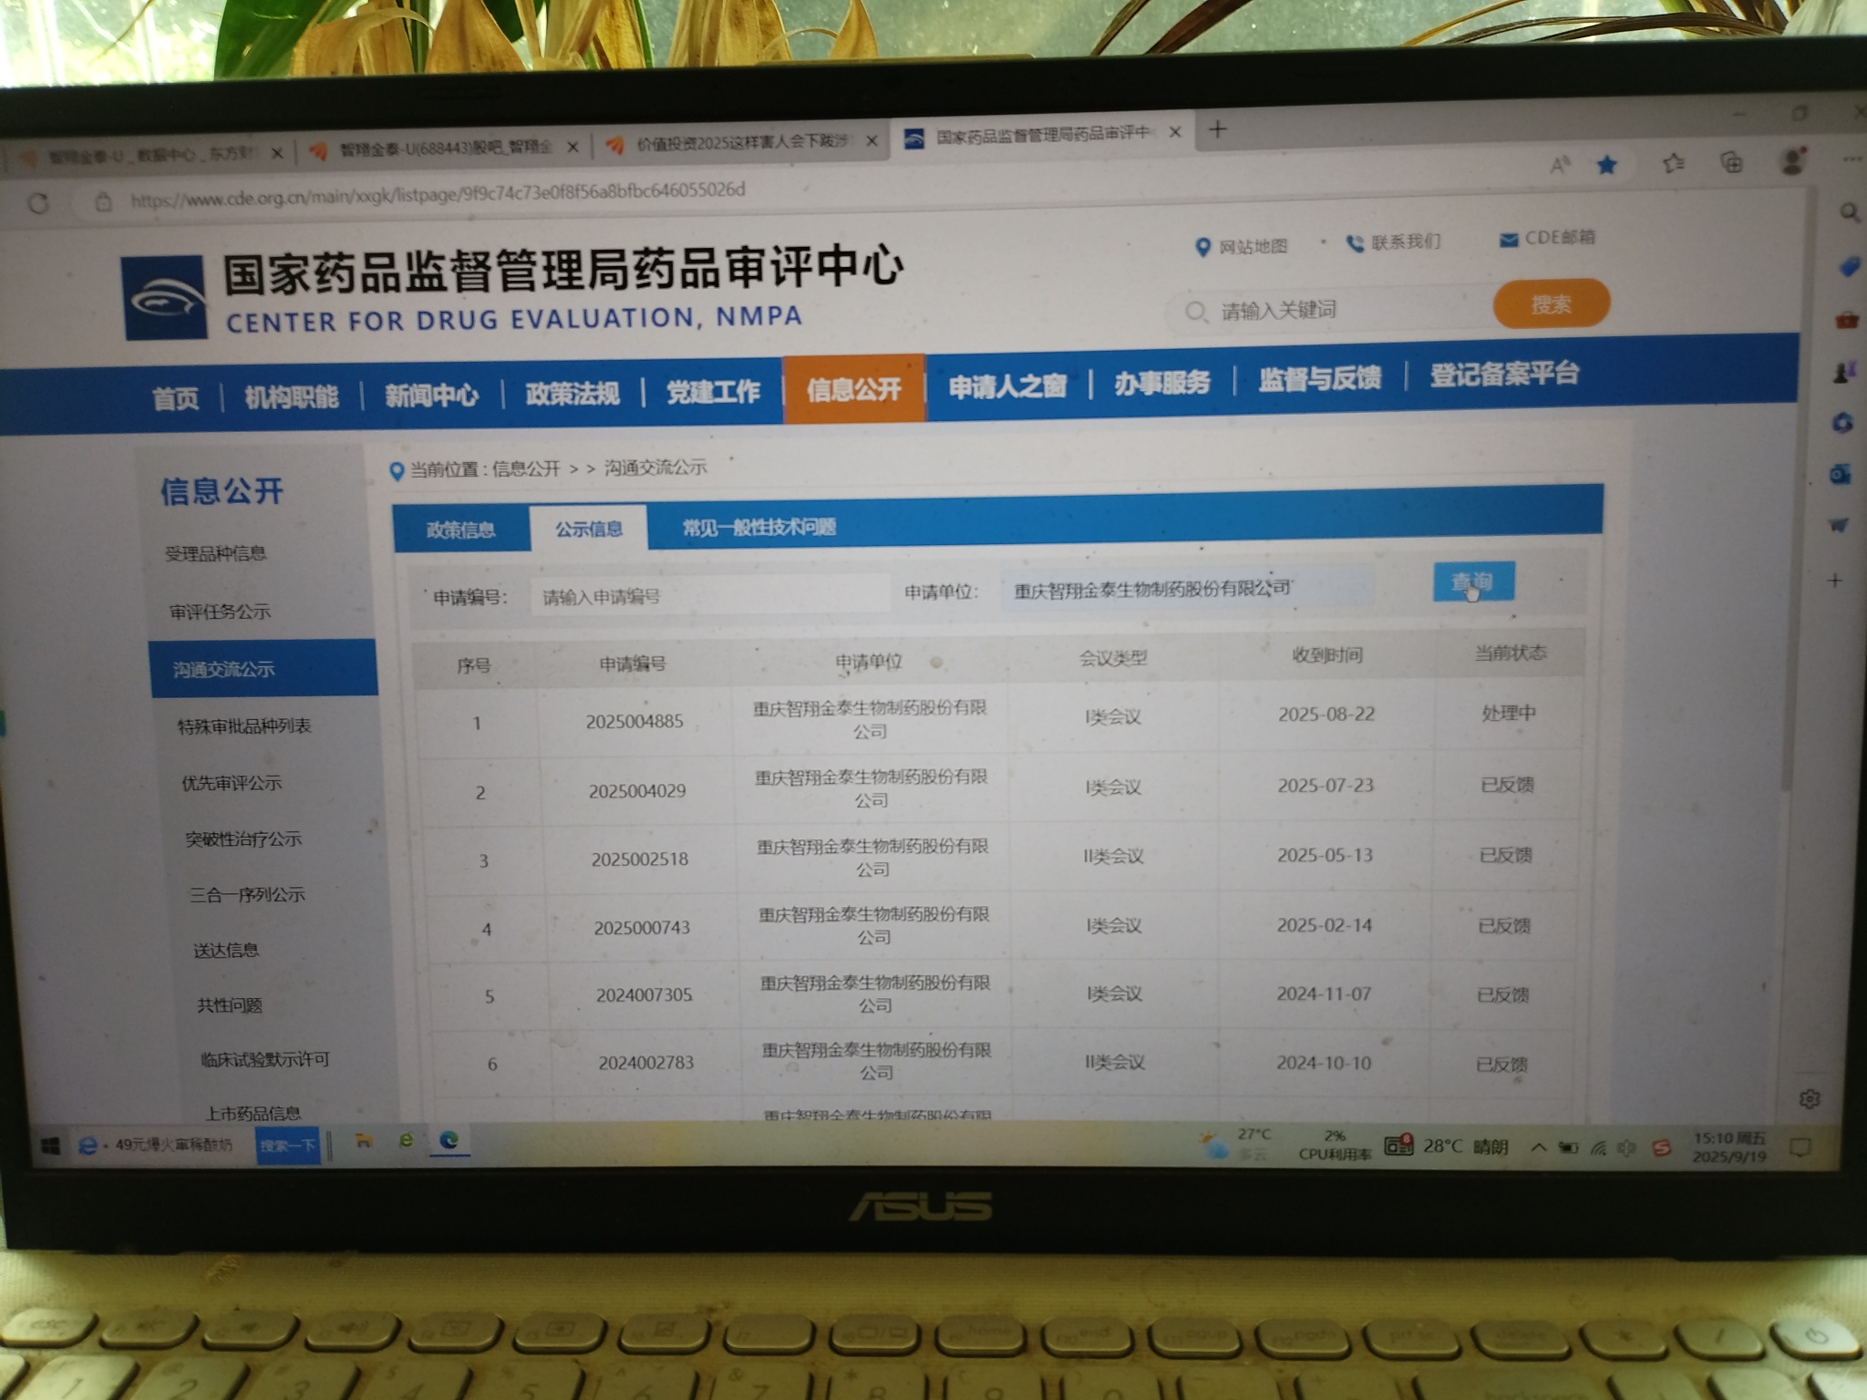Open 优先审评公示 in the sidebar

tap(232, 783)
